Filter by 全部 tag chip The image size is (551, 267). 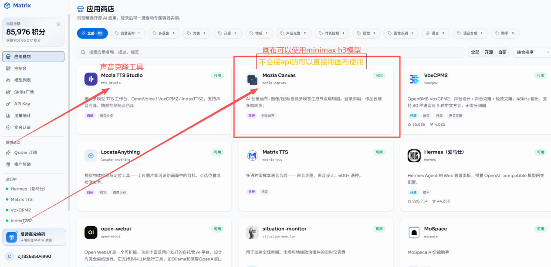point(92,33)
